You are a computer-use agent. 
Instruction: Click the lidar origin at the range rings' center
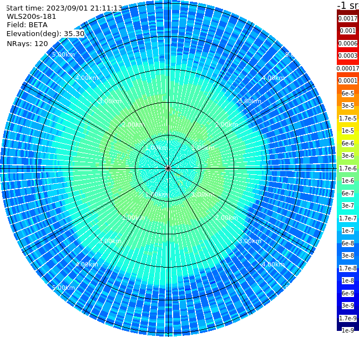[168, 168]
